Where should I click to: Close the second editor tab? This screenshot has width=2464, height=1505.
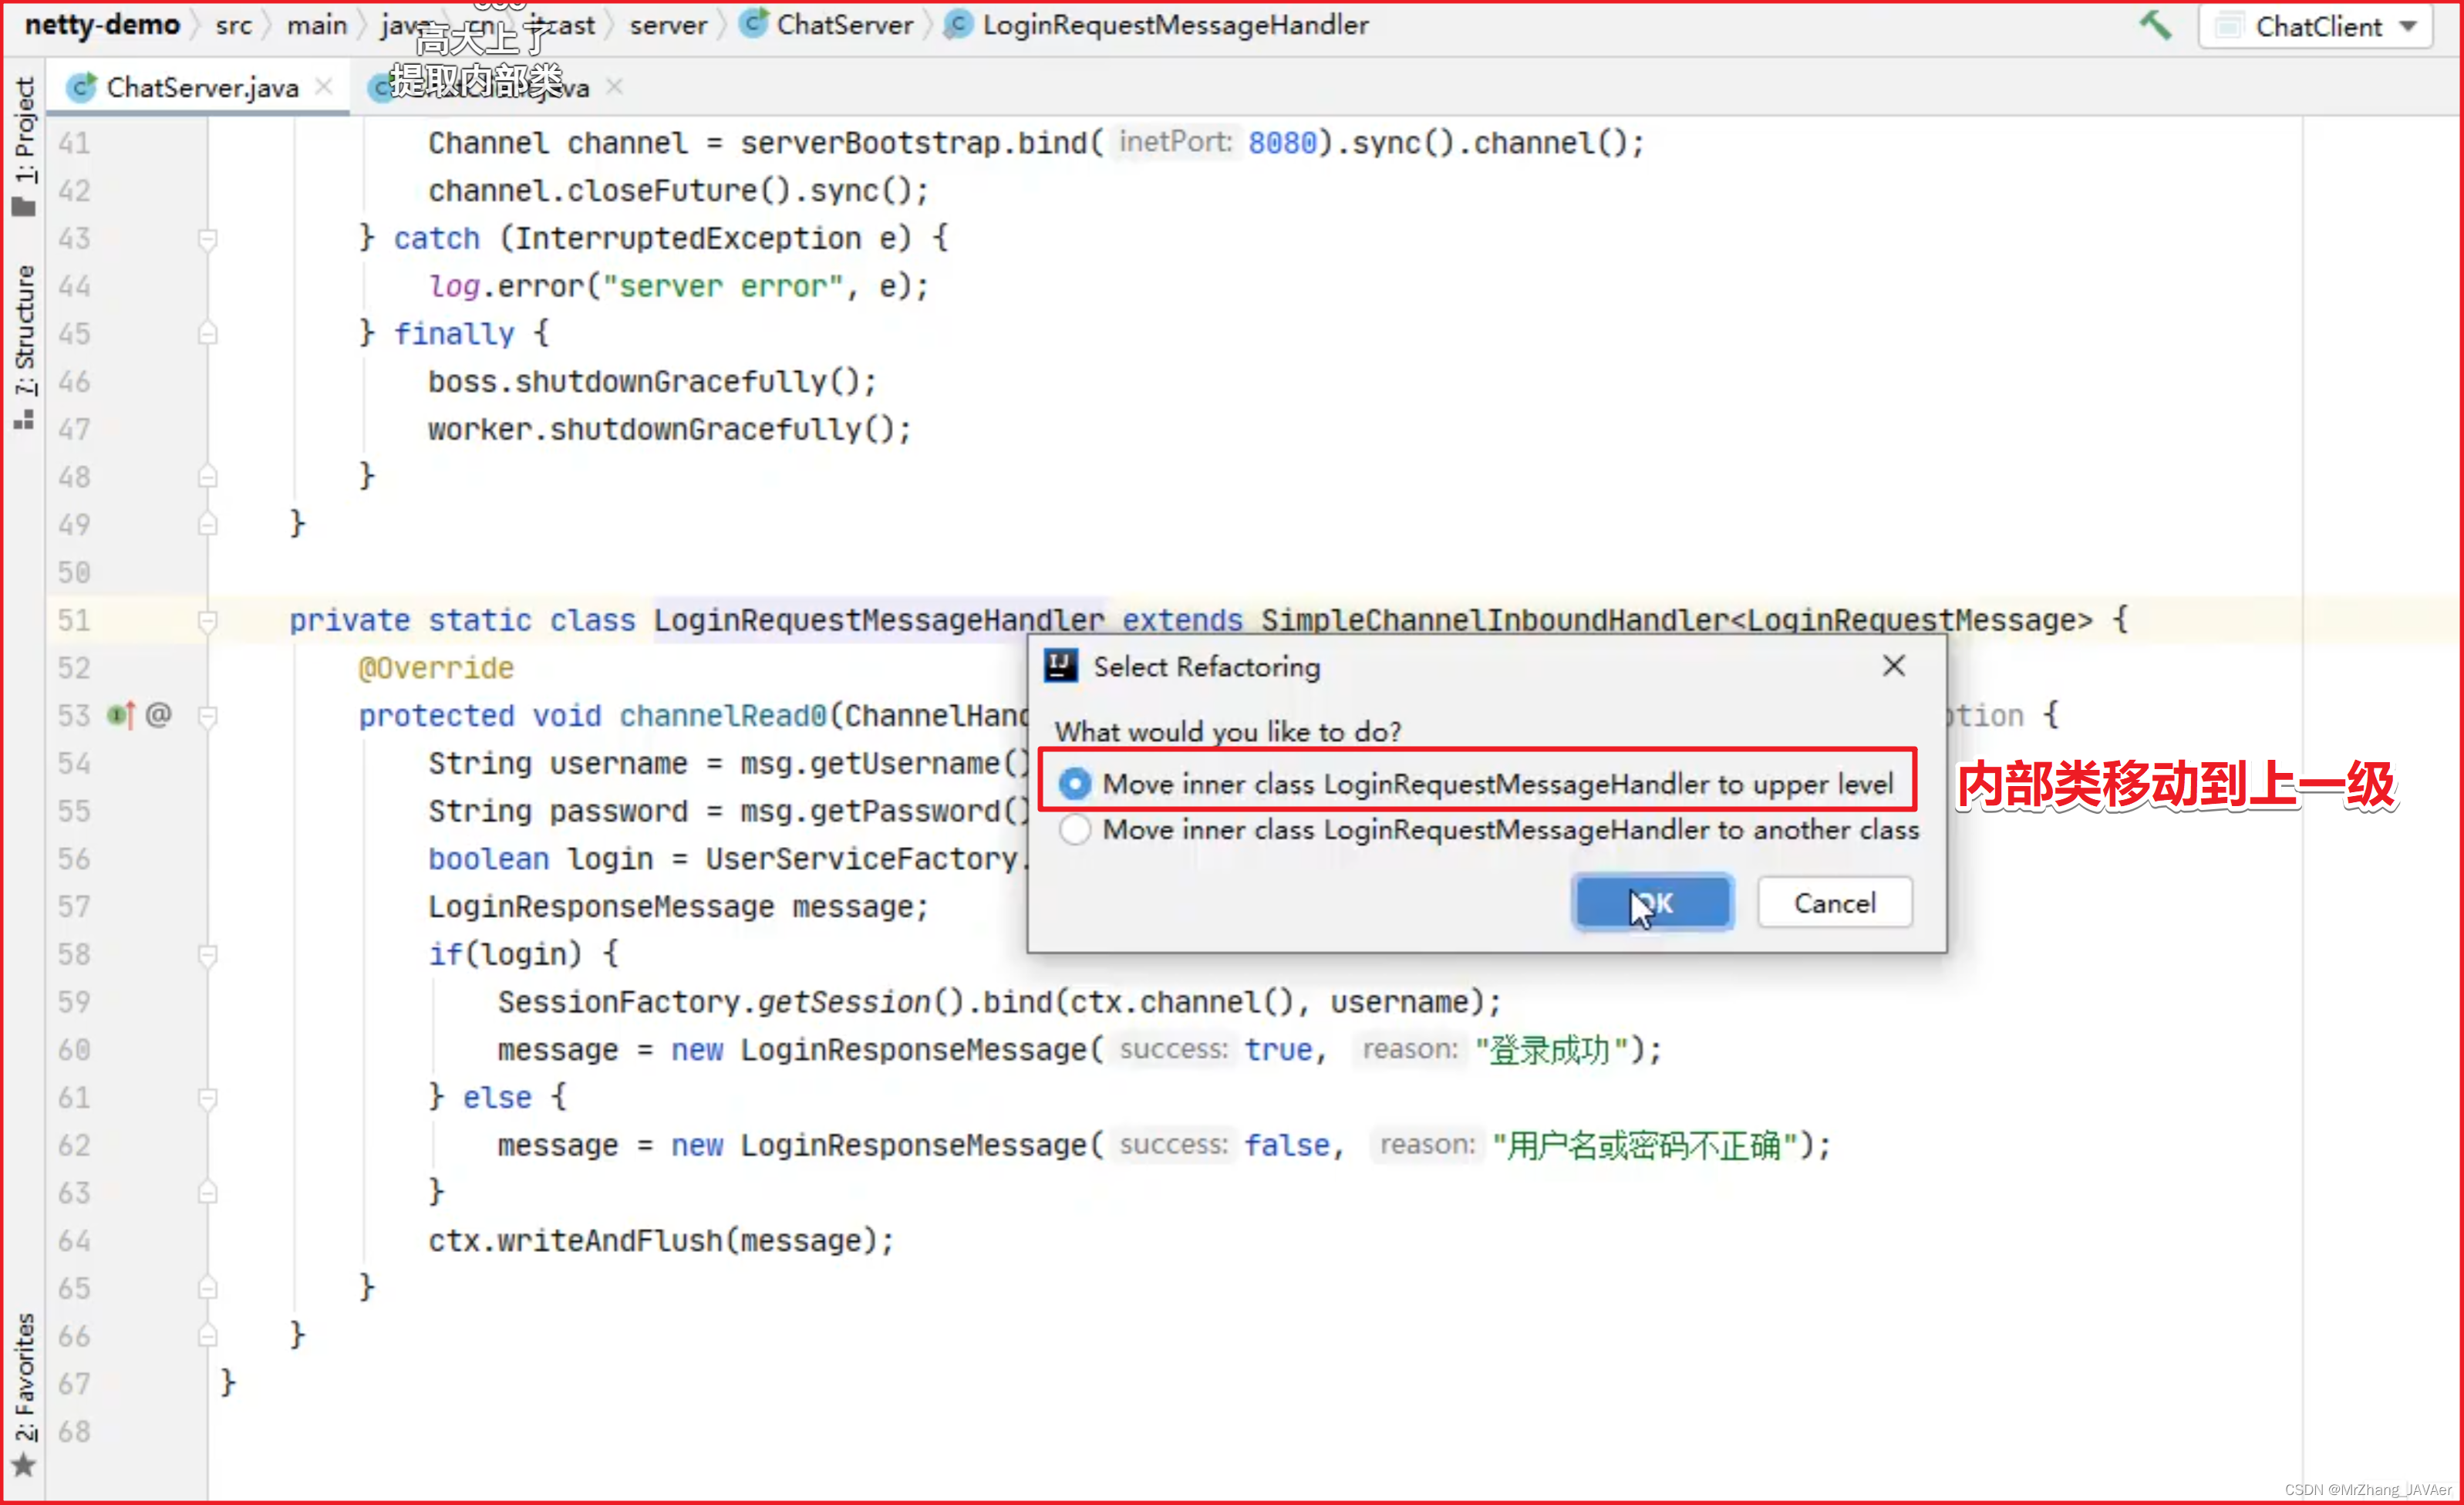pos(615,87)
